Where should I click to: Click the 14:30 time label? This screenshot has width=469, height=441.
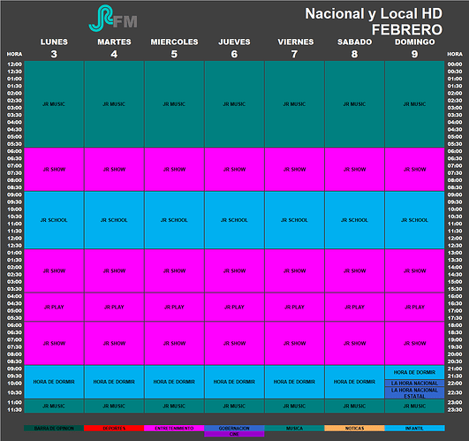click(455, 274)
